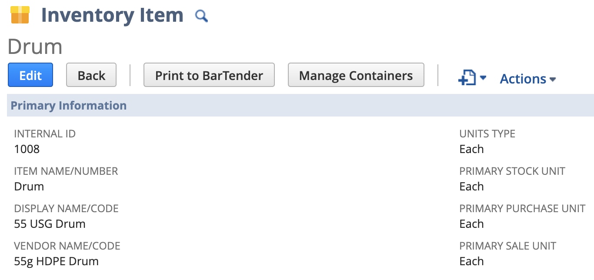
Task: Click the vendor name 55g HDPE Drum
Action: click(x=57, y=261)
